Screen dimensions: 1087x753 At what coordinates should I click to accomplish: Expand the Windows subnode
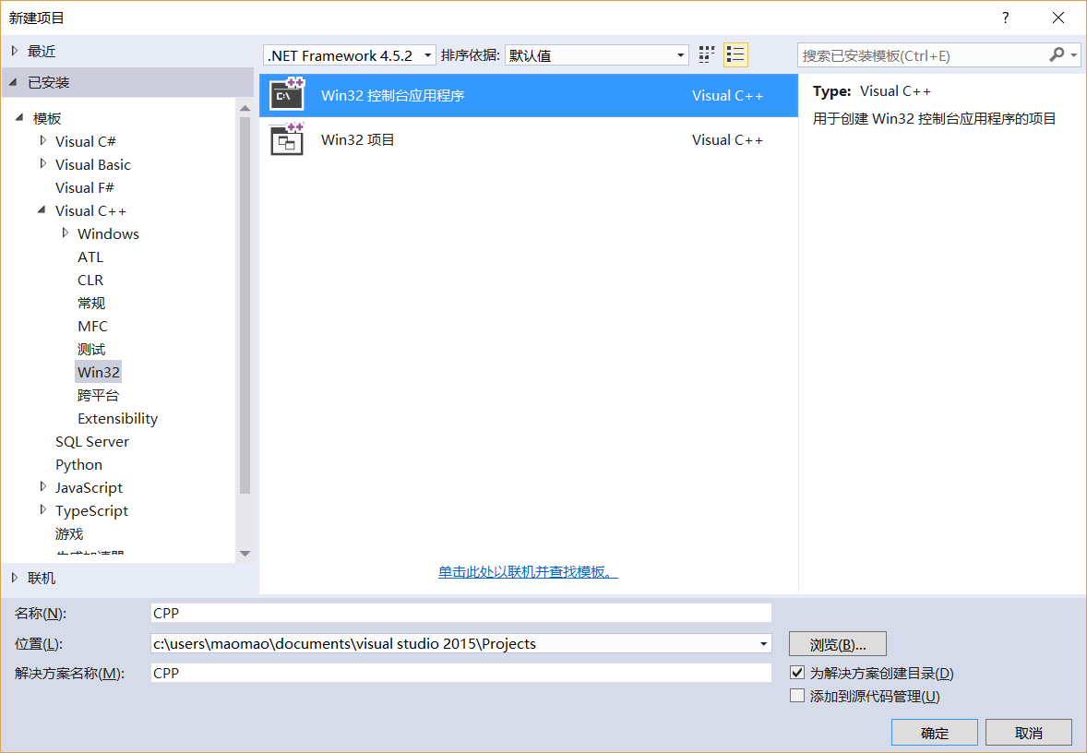point(66,233)
